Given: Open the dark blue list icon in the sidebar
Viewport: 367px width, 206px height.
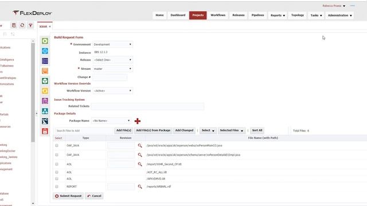Looking at the screenshot, I should coord(45,61).
